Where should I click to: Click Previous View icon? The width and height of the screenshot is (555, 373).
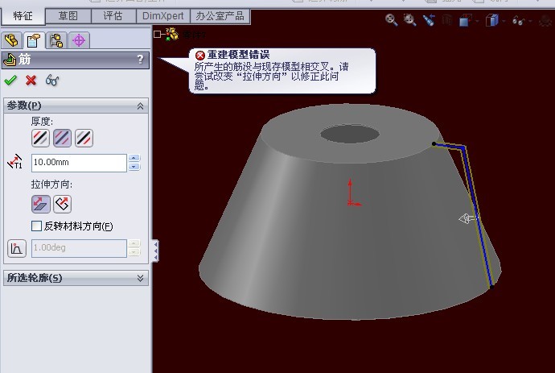[x=429, y=20]
